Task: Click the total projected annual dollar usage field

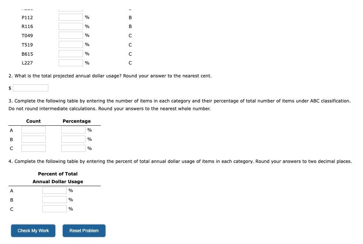Action: (x=30, y=88)
